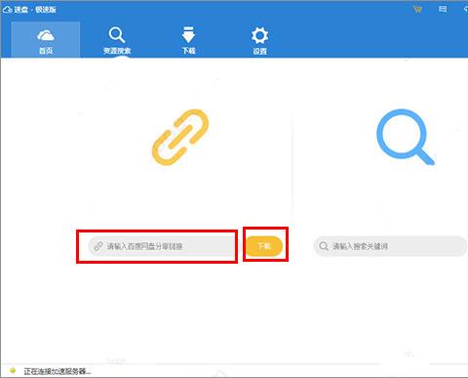468x378 pixels.
Task: Open the 设置 settings tab
Action: pyautogui.click(x=259, y=41)
